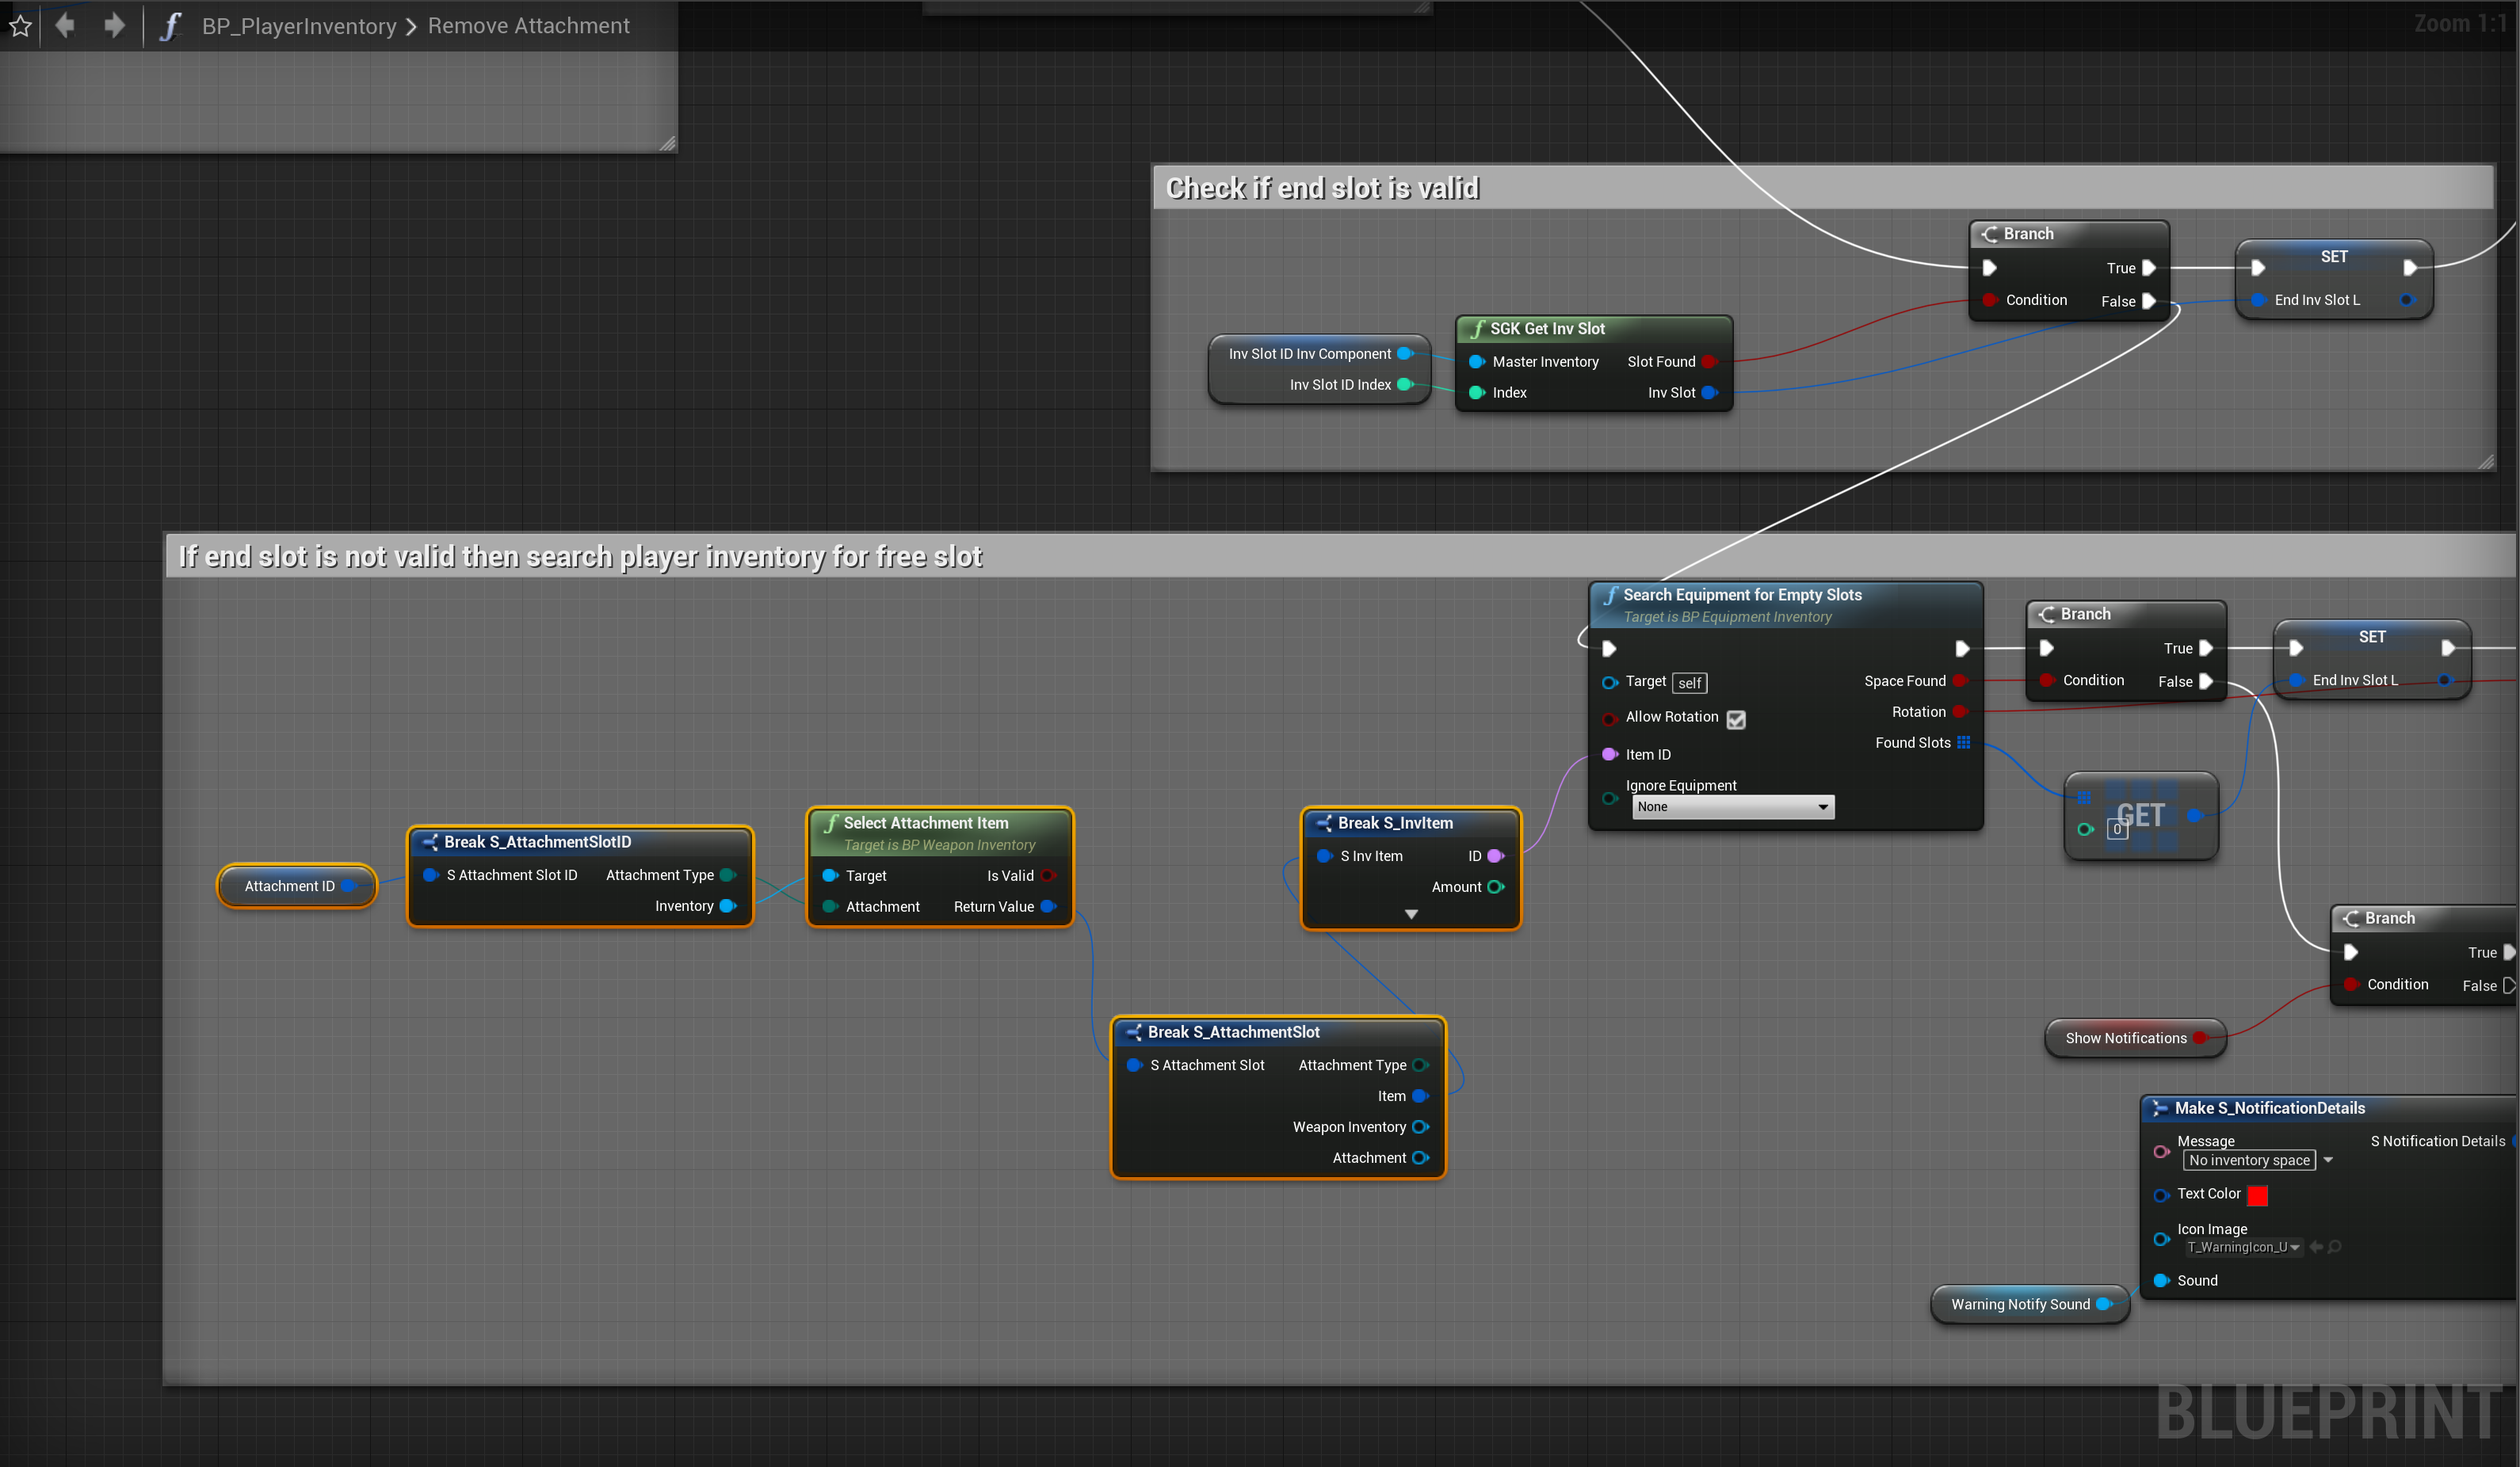
Task: Click the SGK Get Inv Slot function icon
Action: [x=1477, y=329]
